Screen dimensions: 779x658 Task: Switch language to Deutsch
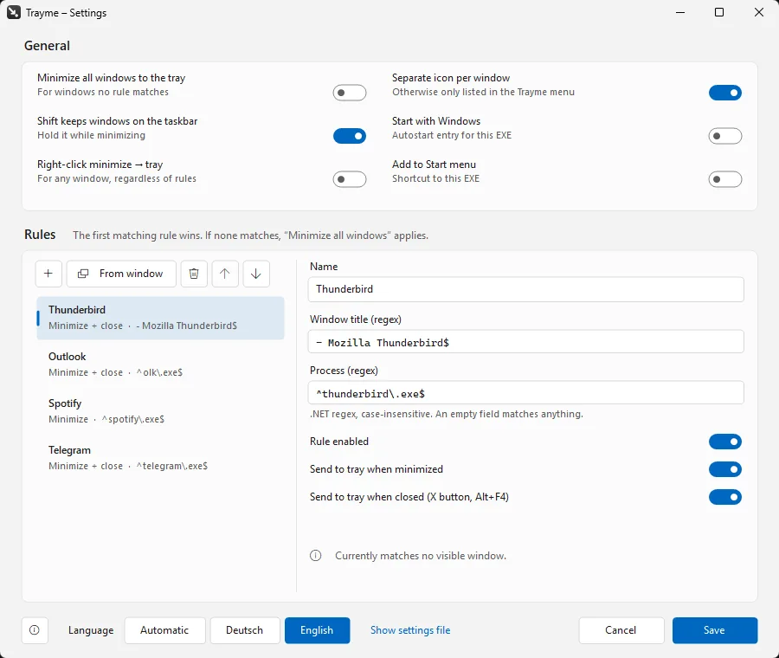(244, 630)
